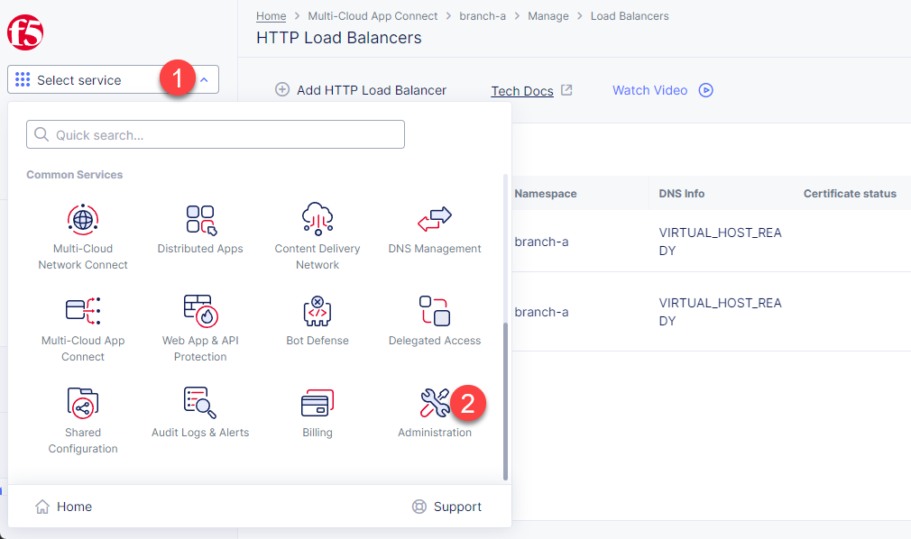This screenshot has width=911, height=539.
Task: Open Distributed Apps service icon
Action: (x=200, y=220)
